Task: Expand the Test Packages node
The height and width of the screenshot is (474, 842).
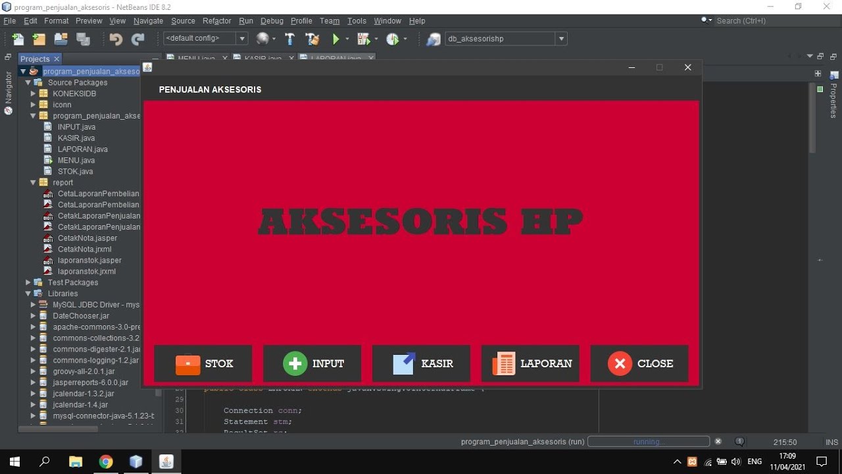Action: click(28, 282)
